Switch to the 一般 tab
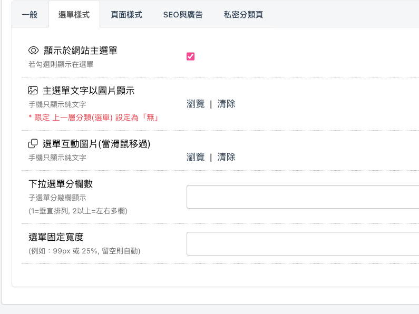 [x=30, y=14]
